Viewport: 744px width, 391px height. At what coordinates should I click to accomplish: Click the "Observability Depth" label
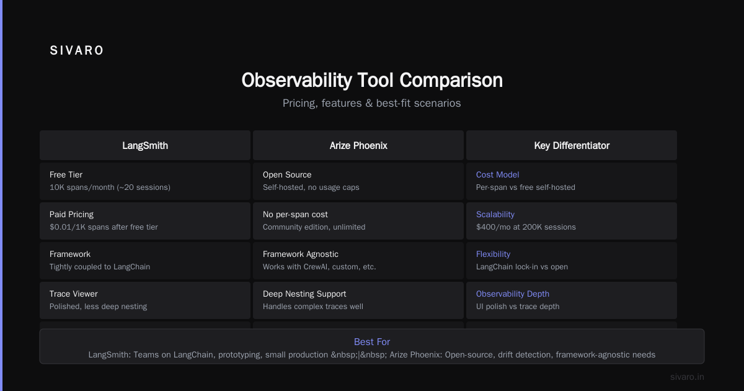513,294
